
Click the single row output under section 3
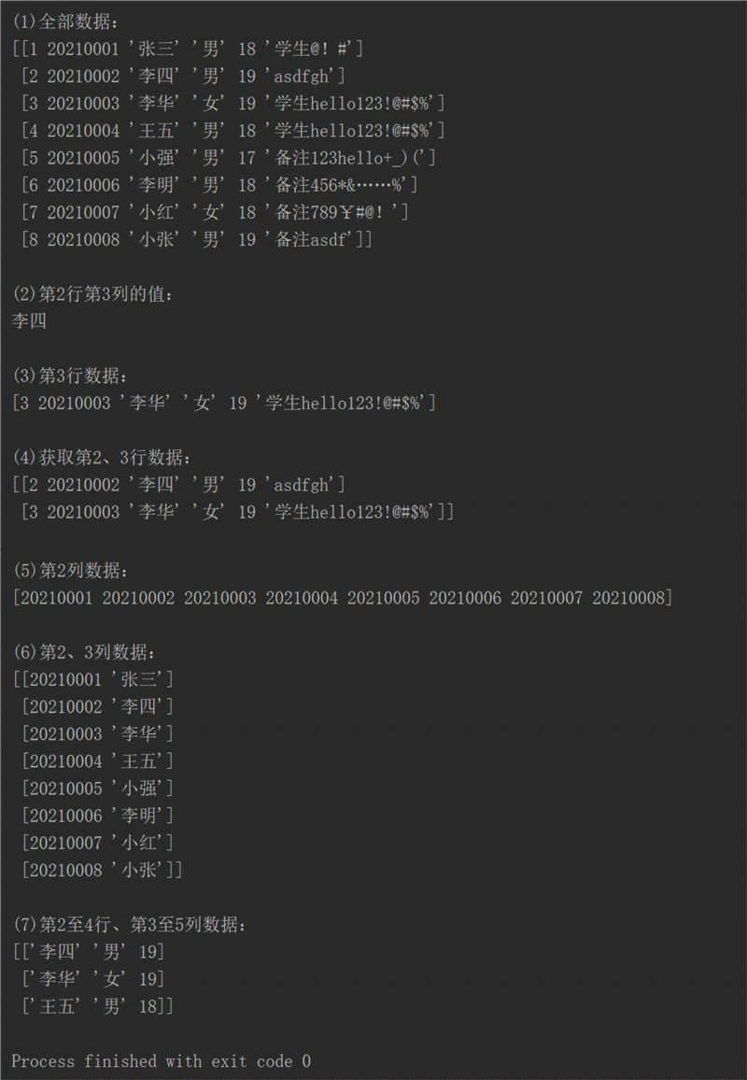[224, 403]
